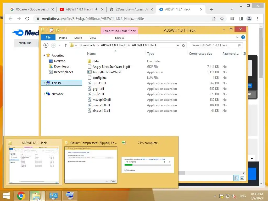Click File Explorer taskbar icon
The height and width of the screenshot is (201, 268).
[36, 196]
